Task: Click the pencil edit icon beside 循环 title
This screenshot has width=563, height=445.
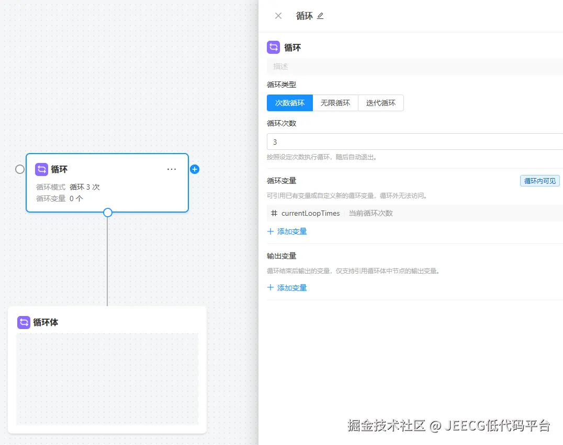Action: tap(320, 16)
